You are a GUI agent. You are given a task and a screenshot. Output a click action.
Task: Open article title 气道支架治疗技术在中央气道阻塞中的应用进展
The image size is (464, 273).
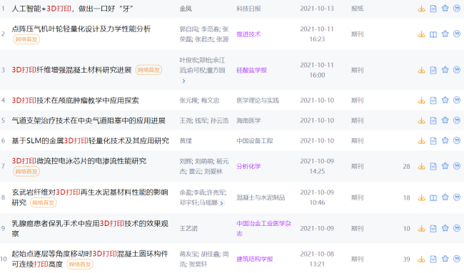(x=89, y=120)
